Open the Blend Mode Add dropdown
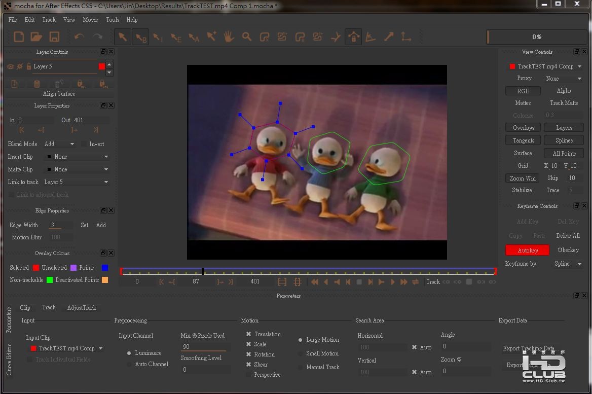The image size is (592, 394). [59, 144]
